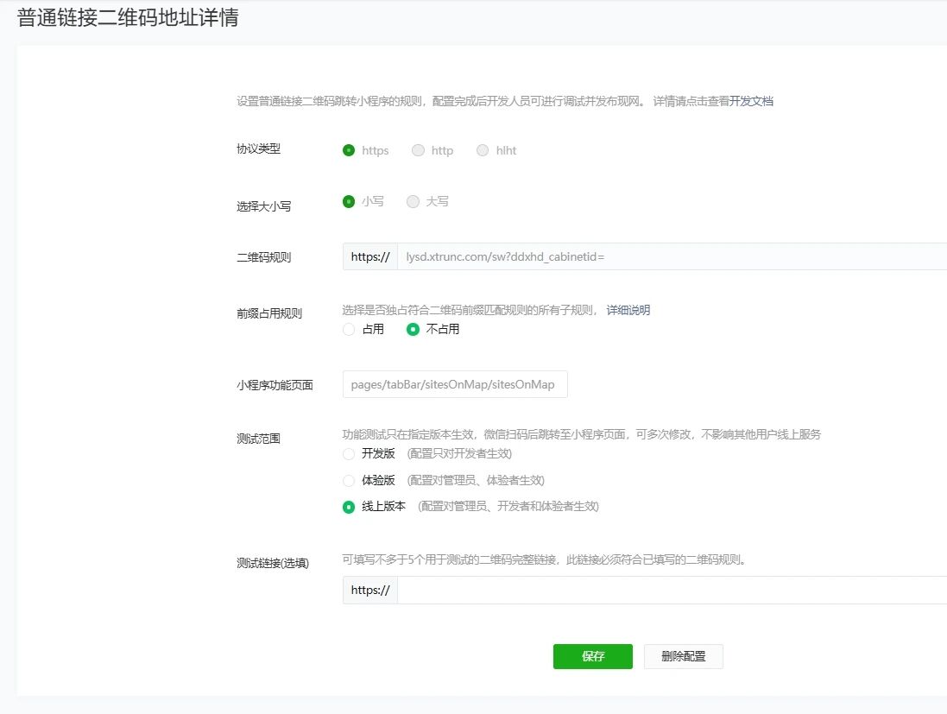Click the https:// prefix in 测试链接 field
Image resolution: width=947 pixels, height=714 pixels.
pos(370,591)
